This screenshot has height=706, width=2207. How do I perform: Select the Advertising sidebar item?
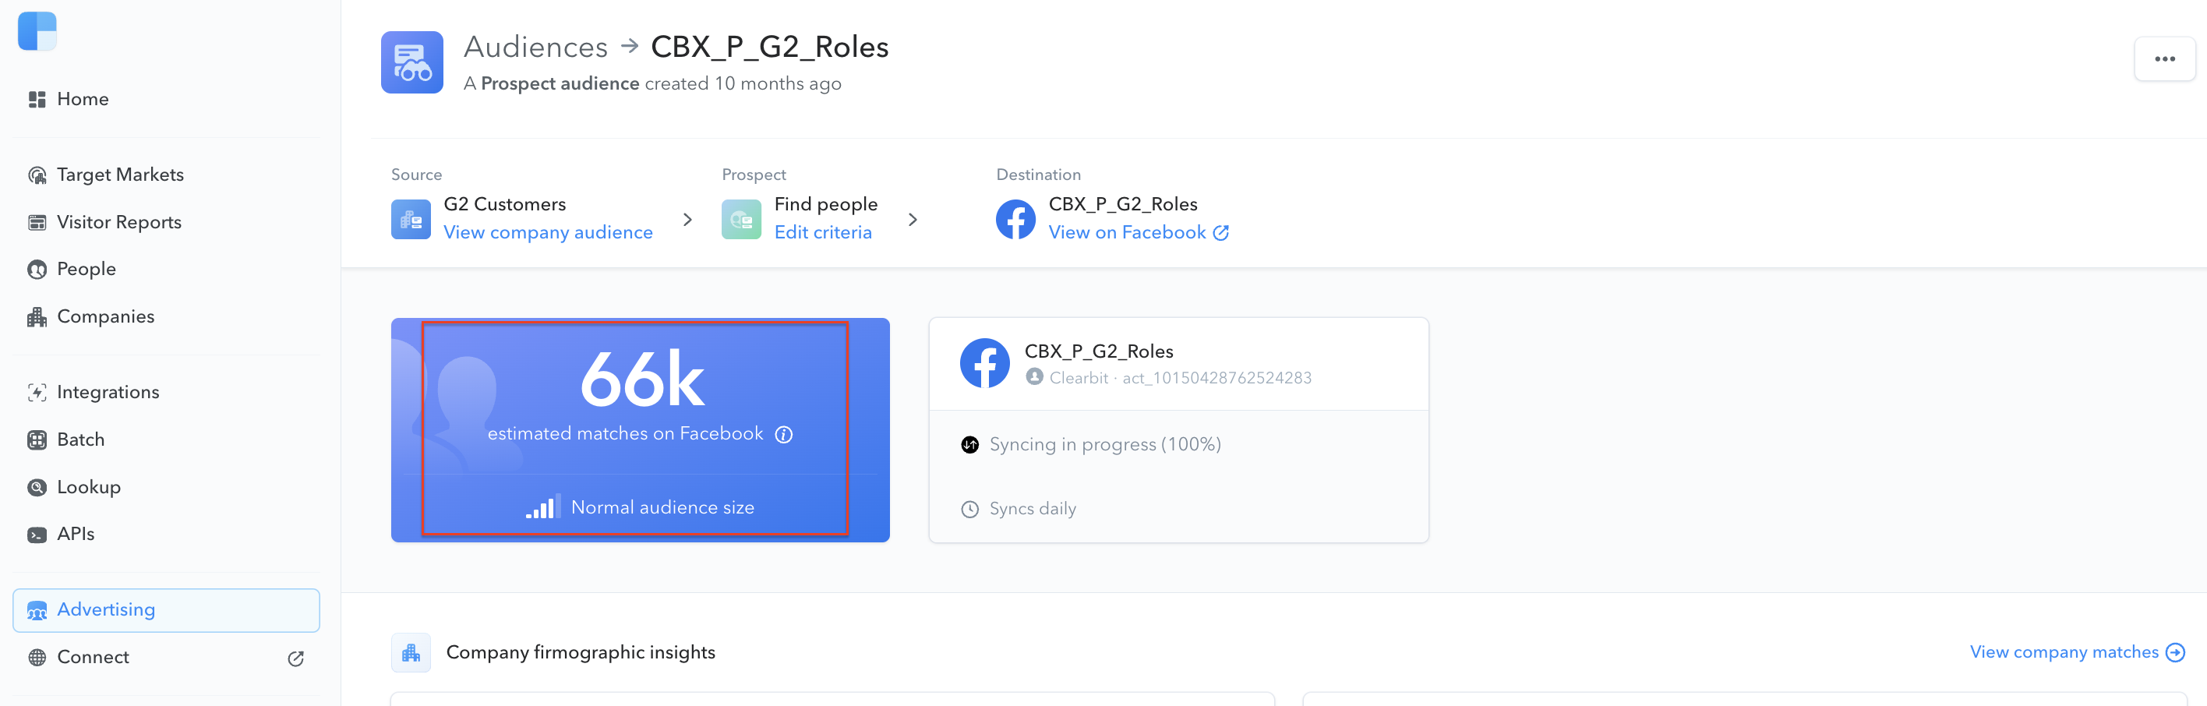(167, 610)
